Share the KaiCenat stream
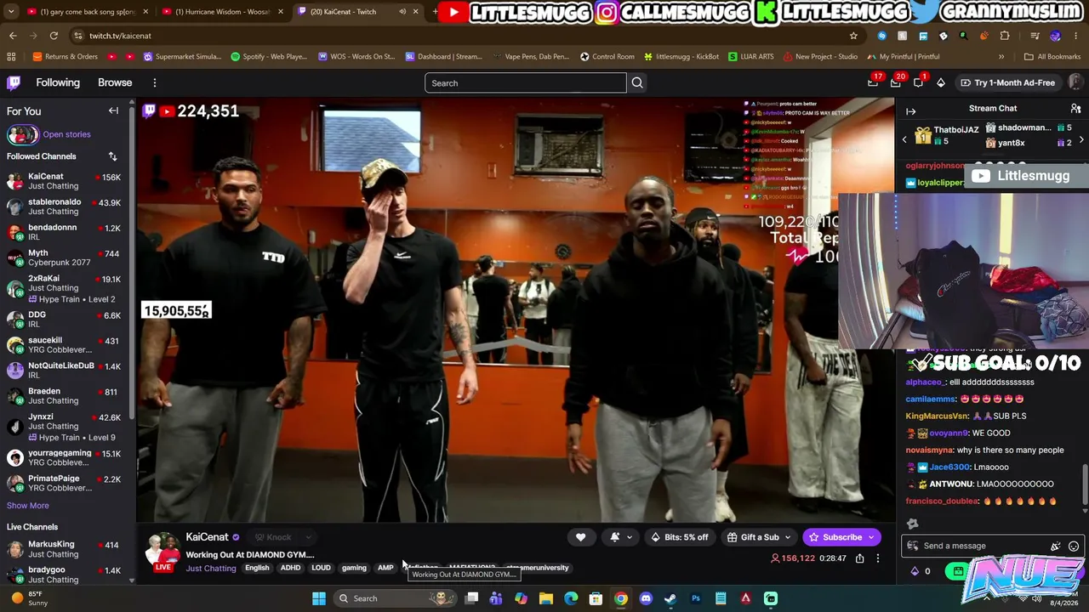This screenshot has width=1089, height=612. point(860,558)
